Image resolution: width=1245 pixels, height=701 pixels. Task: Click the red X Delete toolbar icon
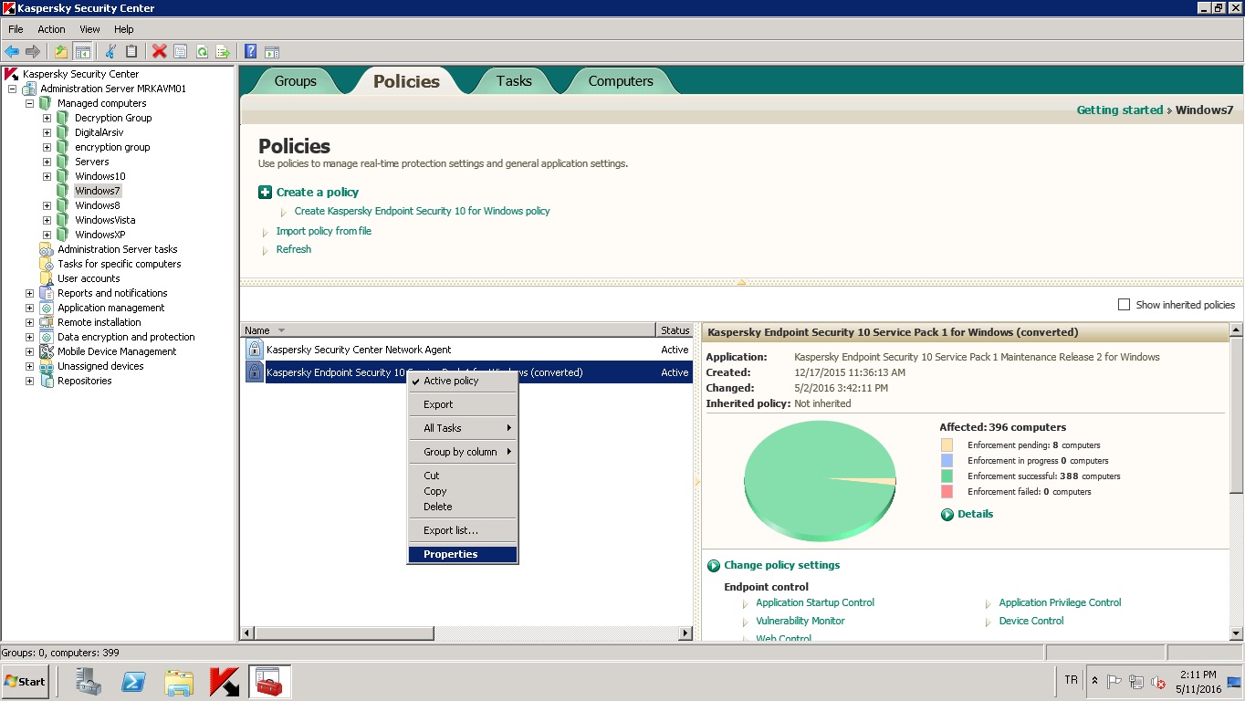coord(159,52)
